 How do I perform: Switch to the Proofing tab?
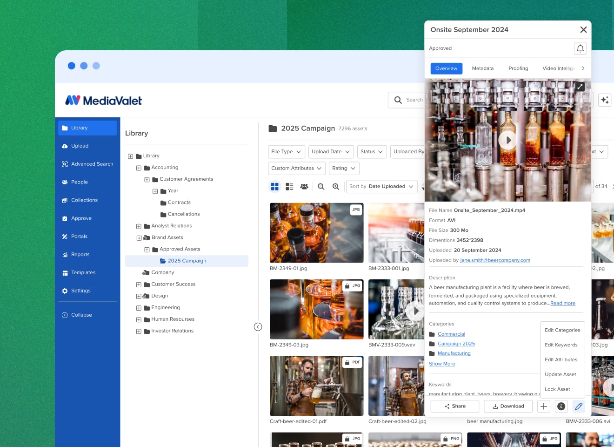519,68
